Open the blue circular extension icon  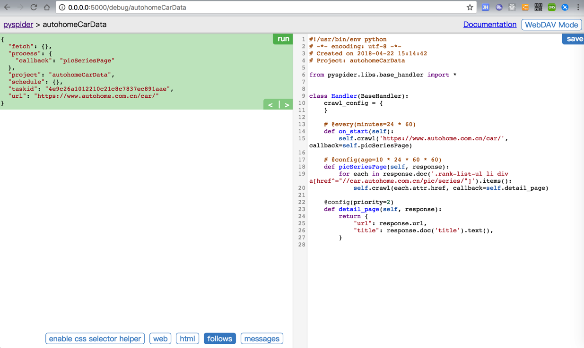coord(565,7)
